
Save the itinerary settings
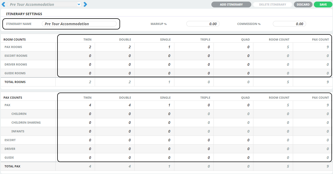[323, 5]
